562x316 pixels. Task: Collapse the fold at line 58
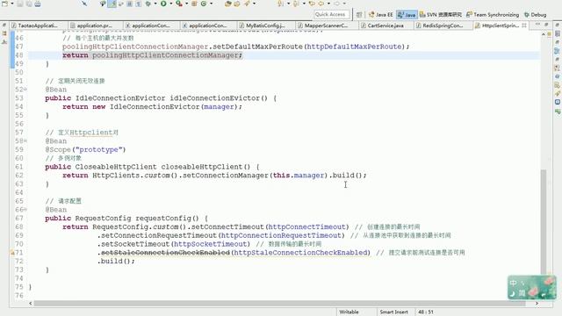(x=25, y=141)
